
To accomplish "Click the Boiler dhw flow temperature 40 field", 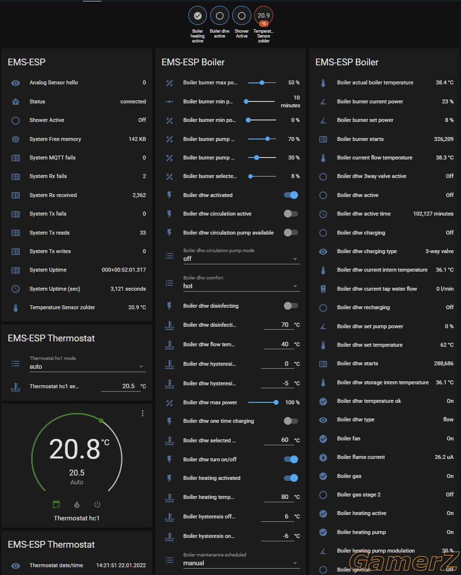I will (279, 344).
